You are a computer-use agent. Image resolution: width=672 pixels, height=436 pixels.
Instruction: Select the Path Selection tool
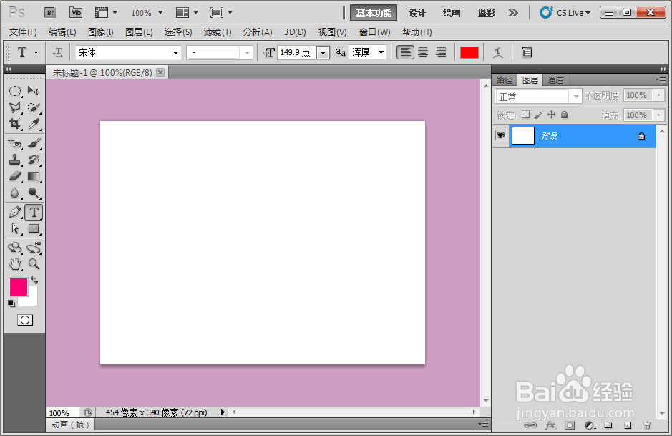point(15,228)
